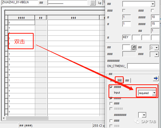The image size is (161, 128).
Task: Click the wide ### column header in the table
Action: [x=74, y=18]
